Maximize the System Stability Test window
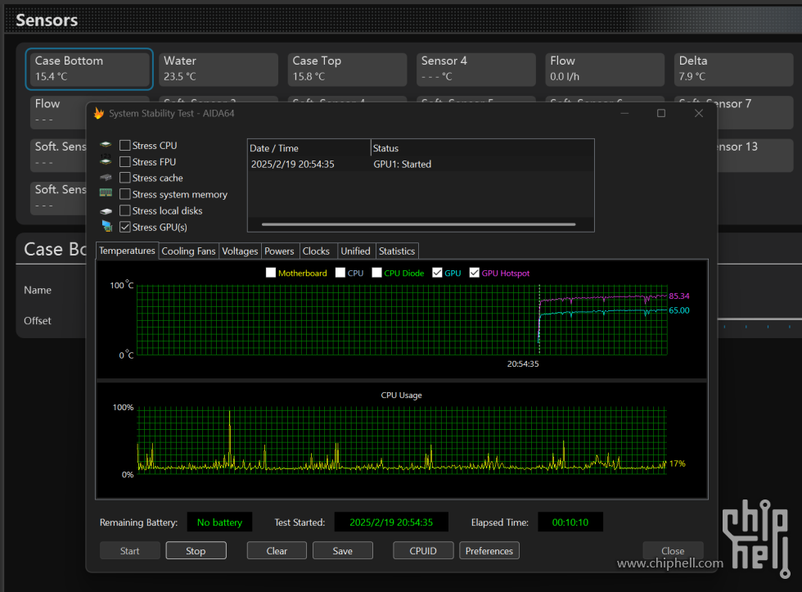 tap(661, 113)
